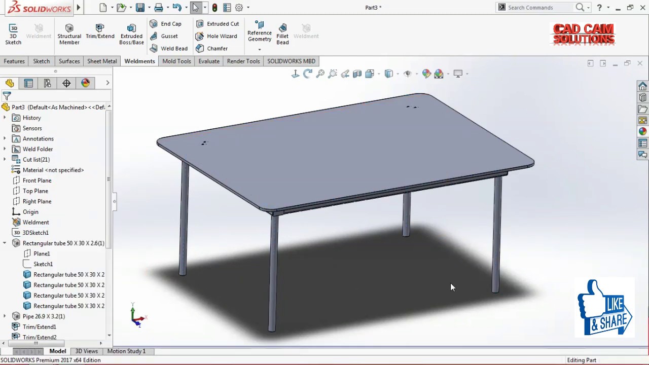Create a Weld Bead

[x=169, y=48]
